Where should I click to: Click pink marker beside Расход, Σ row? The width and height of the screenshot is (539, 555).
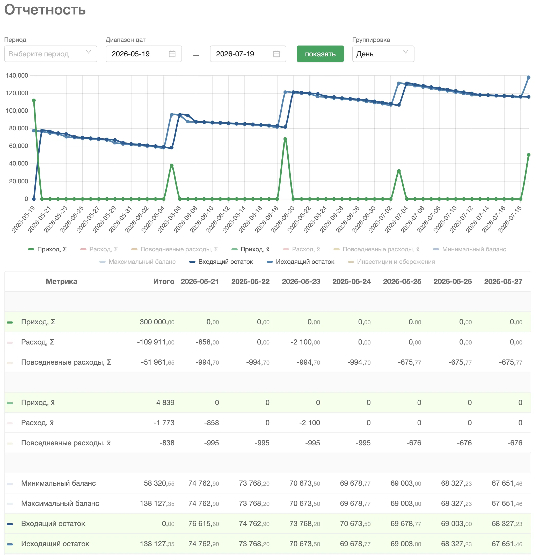[x=10, y=343]
